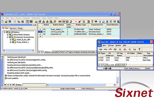Toggle the Pump_station_1 tree checkbox
Viewport: 154px width, 102px height.
13,42
